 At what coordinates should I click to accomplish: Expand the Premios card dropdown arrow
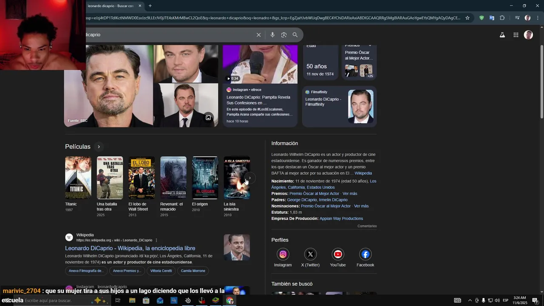[x=370, y=45]
